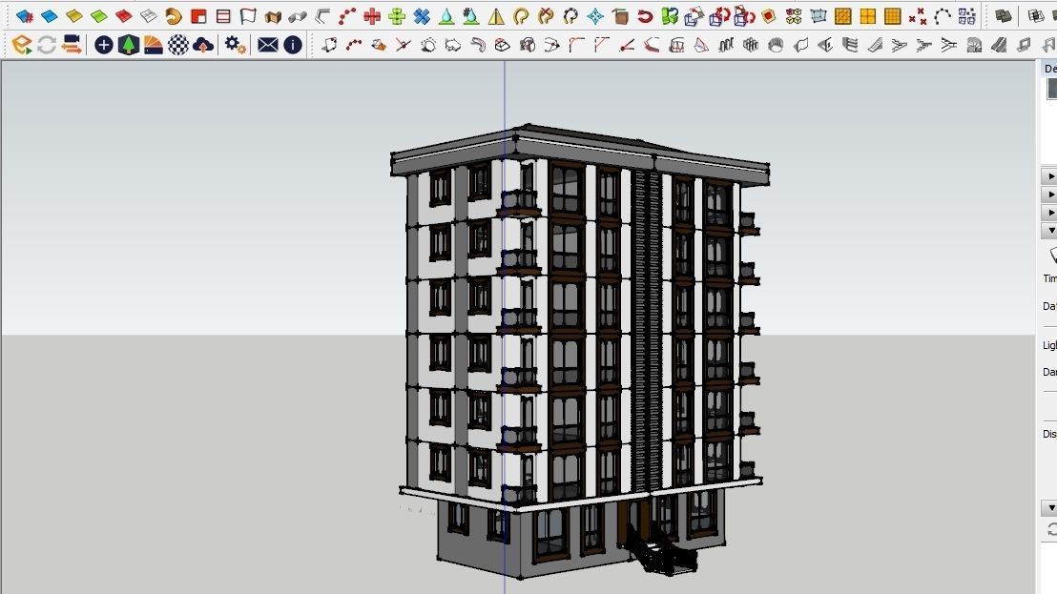Click the multi-story building model in viewport
The height and width of the screenshot is (594, 1057).
click(580, 350)
